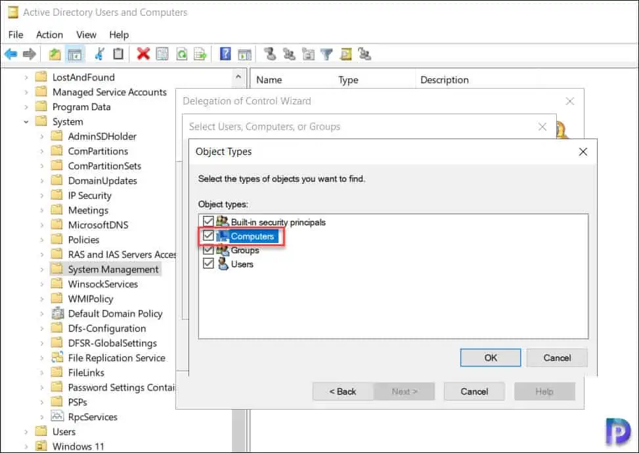Viewport: 639px width, 453px height.
Task: Select the ComPartitions tree item
Action: (x=98, y=151)
